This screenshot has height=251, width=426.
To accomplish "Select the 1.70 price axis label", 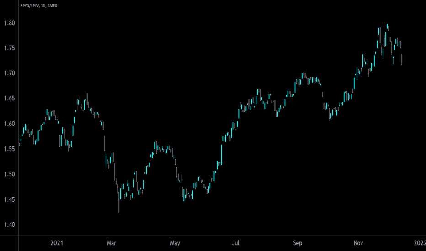I will [x=9, y=73].
